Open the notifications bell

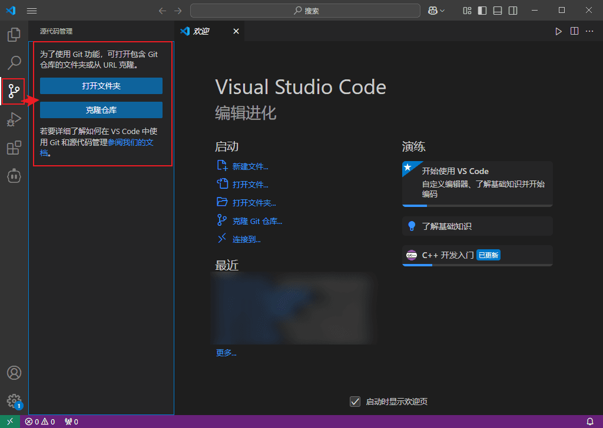tap(590, 422)
